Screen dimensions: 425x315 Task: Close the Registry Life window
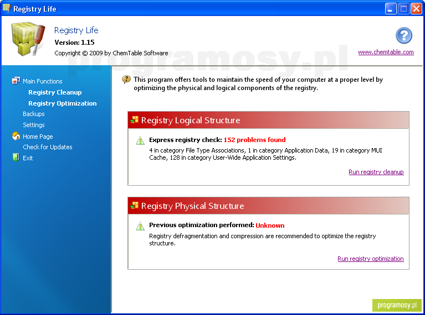coord(416,9)
